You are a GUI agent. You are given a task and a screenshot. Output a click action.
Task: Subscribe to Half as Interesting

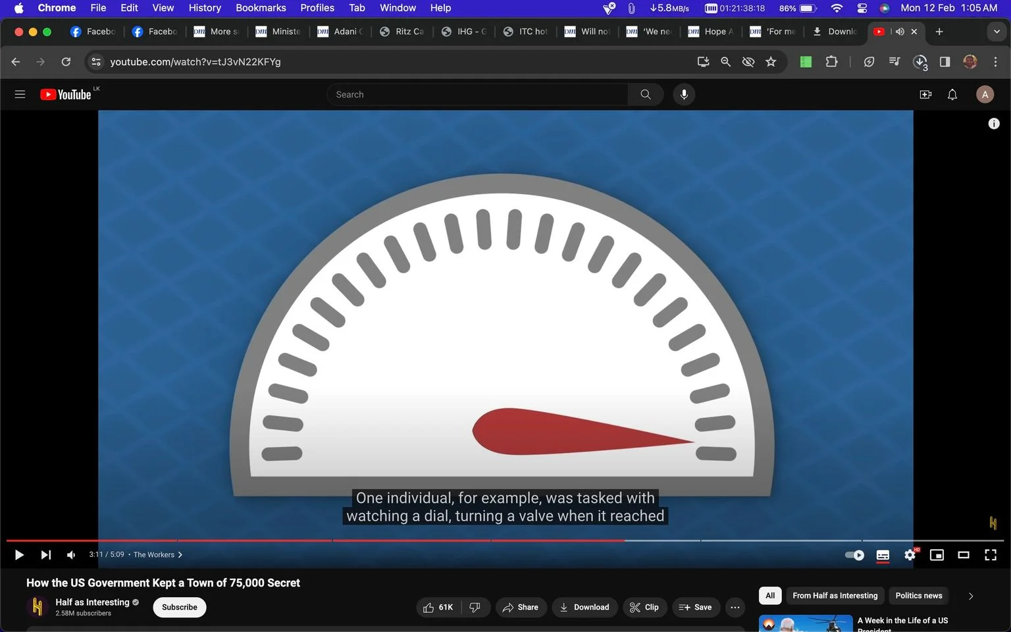180,607
